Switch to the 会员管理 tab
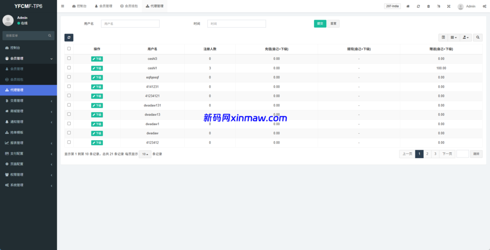 103,6
